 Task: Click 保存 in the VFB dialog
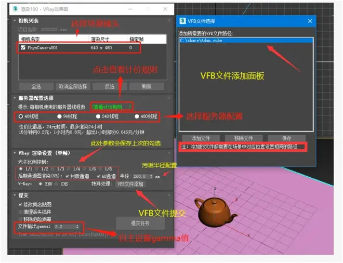coord(286,138)
